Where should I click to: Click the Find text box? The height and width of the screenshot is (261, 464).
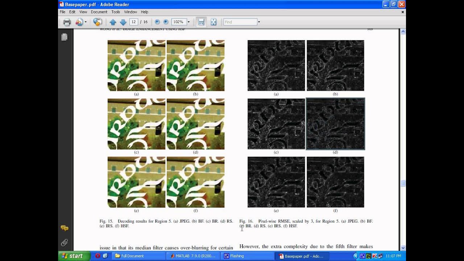click(x=240, y=22)
